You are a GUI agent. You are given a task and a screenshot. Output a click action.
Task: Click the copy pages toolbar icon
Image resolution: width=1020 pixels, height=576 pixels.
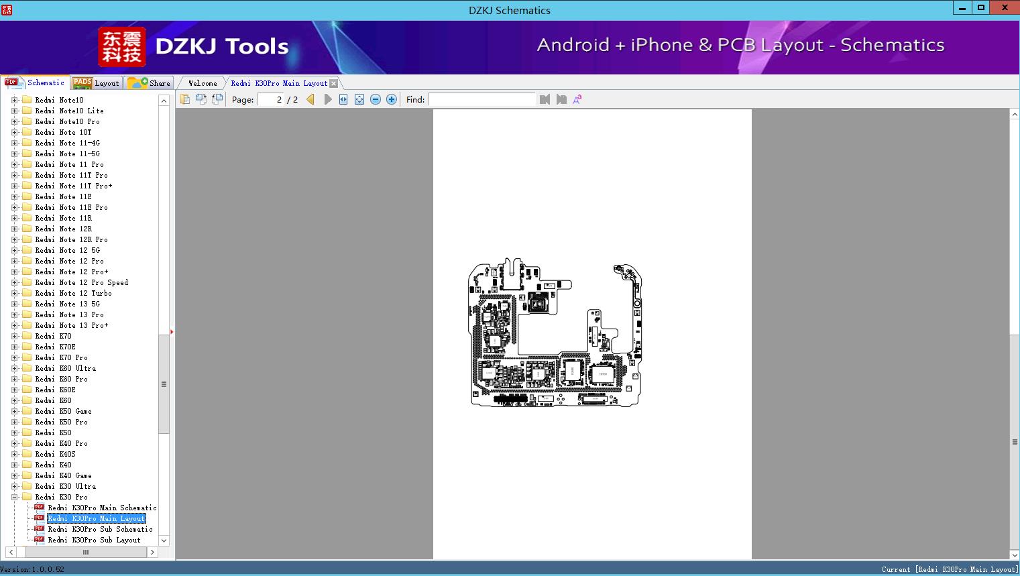184,99
